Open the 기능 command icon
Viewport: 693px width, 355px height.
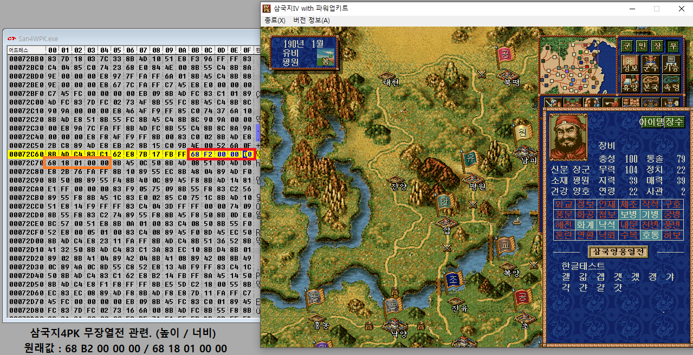click(x=671, y=64)
